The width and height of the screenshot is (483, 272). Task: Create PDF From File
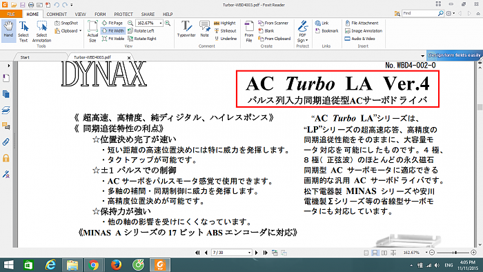249,31
